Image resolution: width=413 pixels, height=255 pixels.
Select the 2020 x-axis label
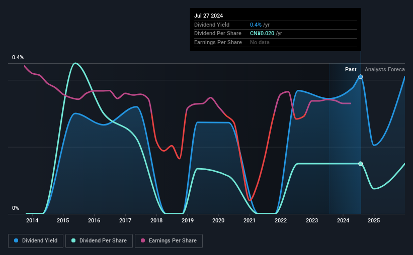point(218,220)
